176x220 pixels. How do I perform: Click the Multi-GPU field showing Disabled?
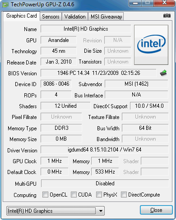pos(105,183)
